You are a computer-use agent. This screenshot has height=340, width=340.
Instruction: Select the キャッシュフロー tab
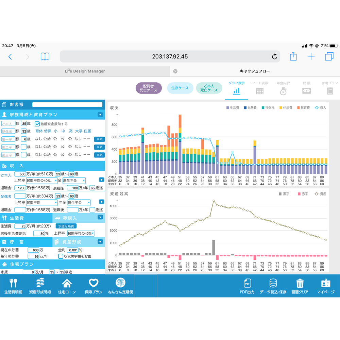tap(255, 71)
